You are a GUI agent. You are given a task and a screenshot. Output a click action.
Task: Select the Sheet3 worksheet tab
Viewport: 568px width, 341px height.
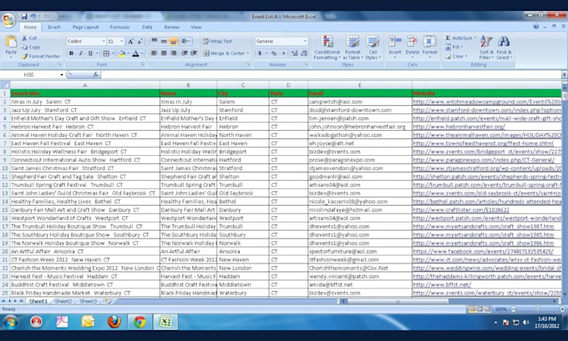[x=88, y=301]
